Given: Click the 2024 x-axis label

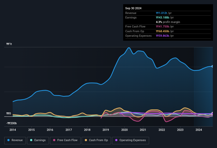Looking at the screenshot, I should click(199, 130).
